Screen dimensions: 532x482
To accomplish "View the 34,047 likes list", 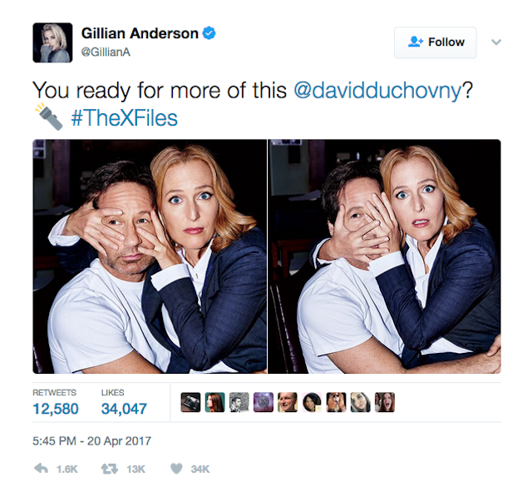I will tap(124, 402).
